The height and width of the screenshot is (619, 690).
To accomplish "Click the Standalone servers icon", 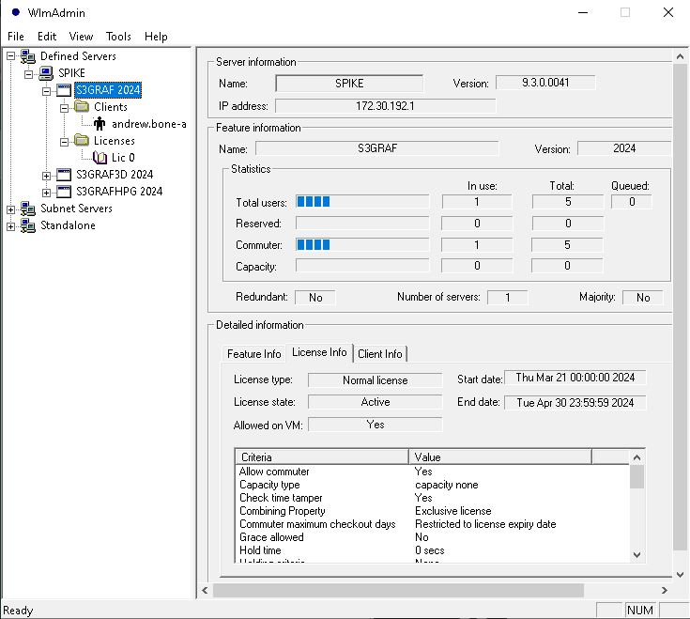I will (x=28, y=225).
